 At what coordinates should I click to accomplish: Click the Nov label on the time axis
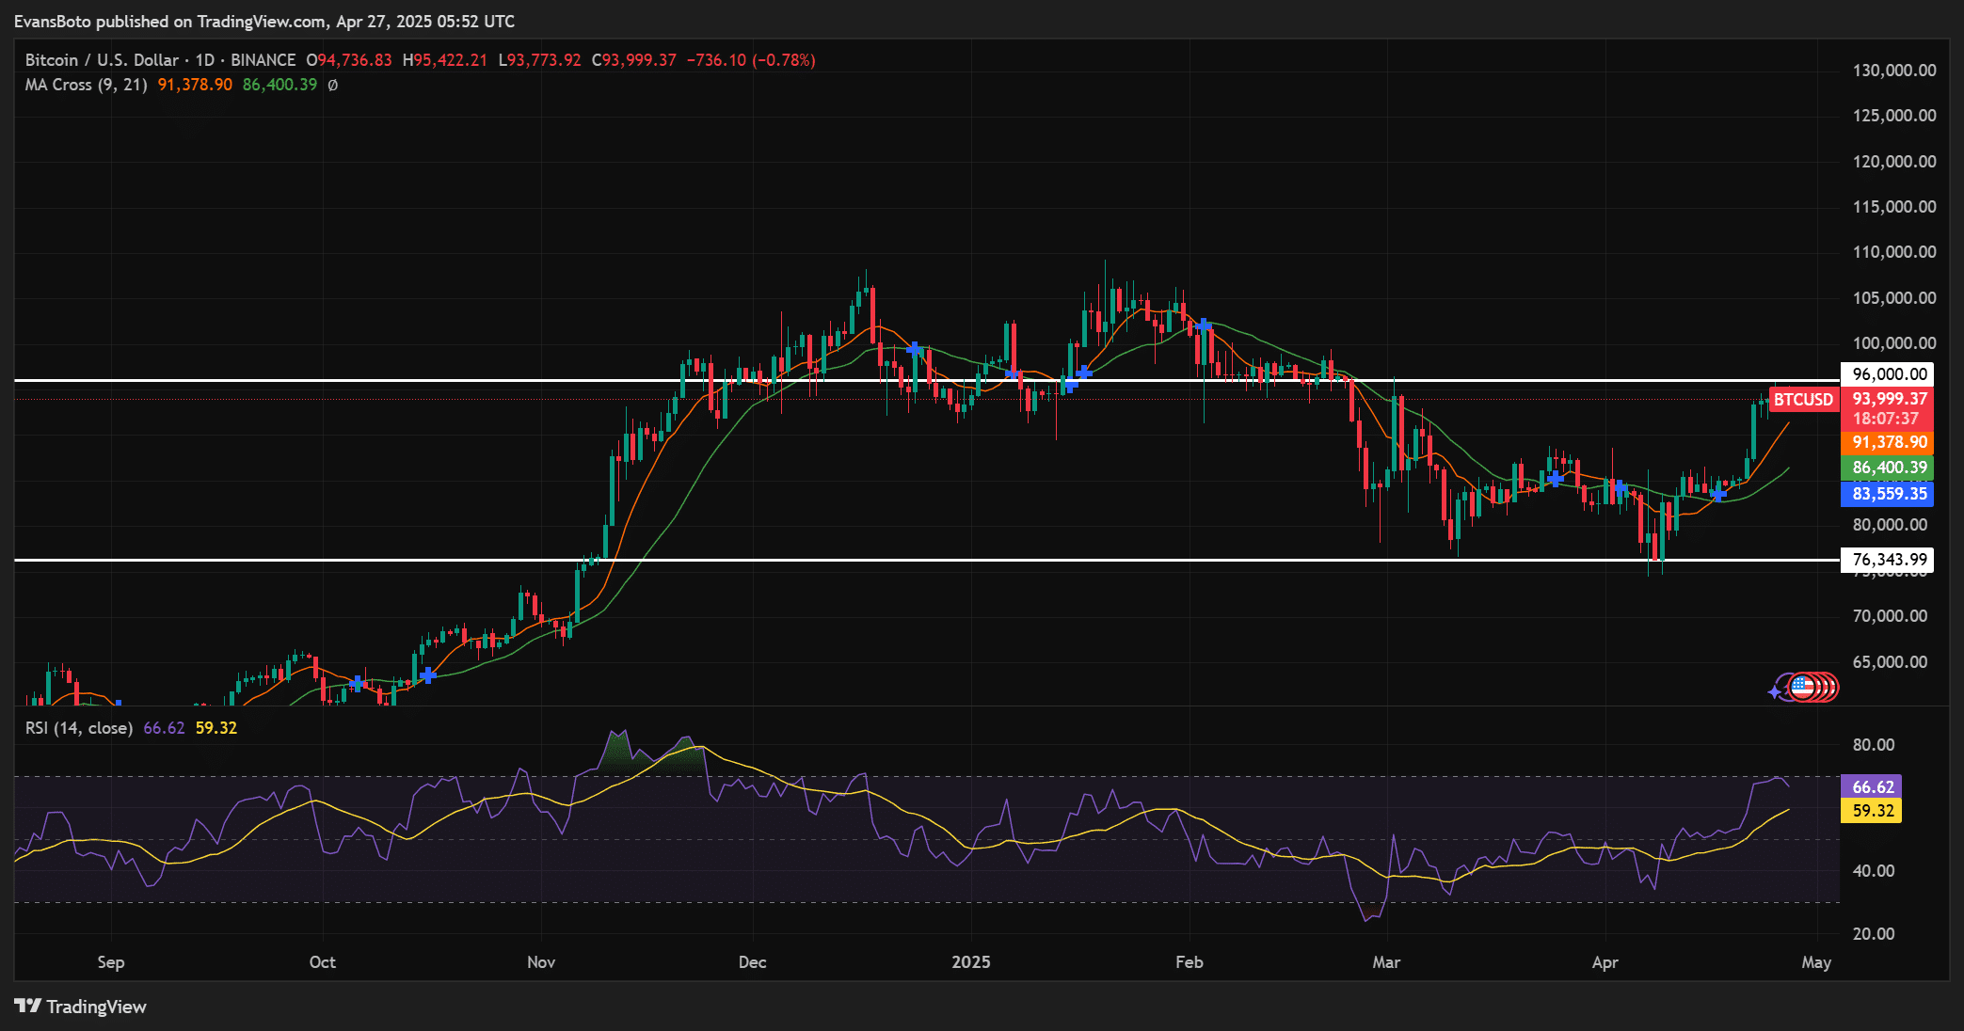point(541,962)
